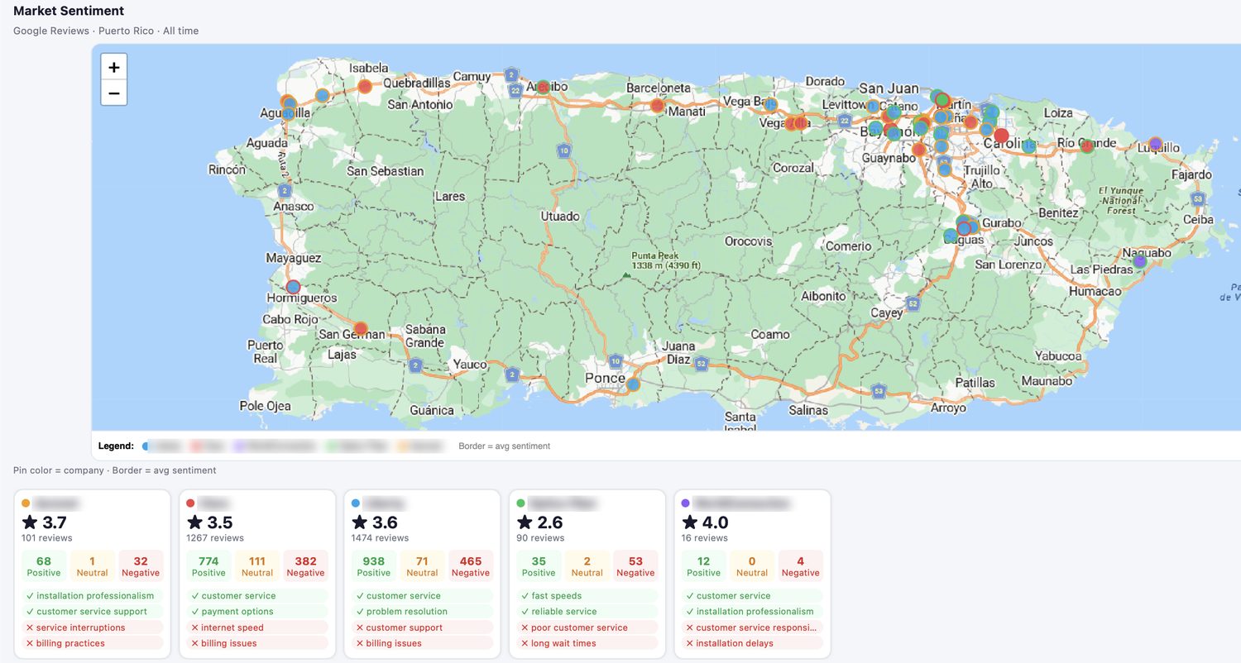Click the red company dot on the 3.5 card
The width and height of the screenshot is (1241, 663).
[x=191, y=503]
